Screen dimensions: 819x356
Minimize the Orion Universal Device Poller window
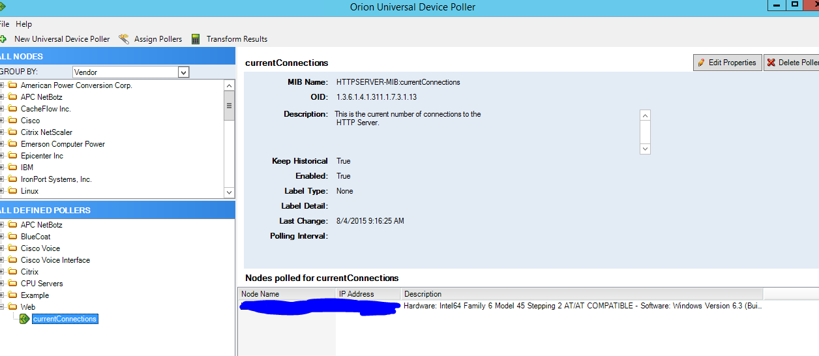[x=776, y=5]
